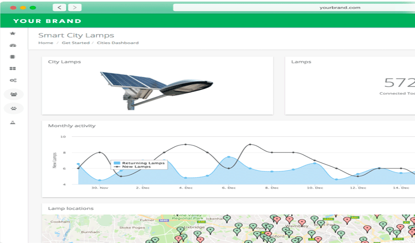Open the dashboard gauge icon in the sidebar

pyautogui.click(x=13, y=45)
